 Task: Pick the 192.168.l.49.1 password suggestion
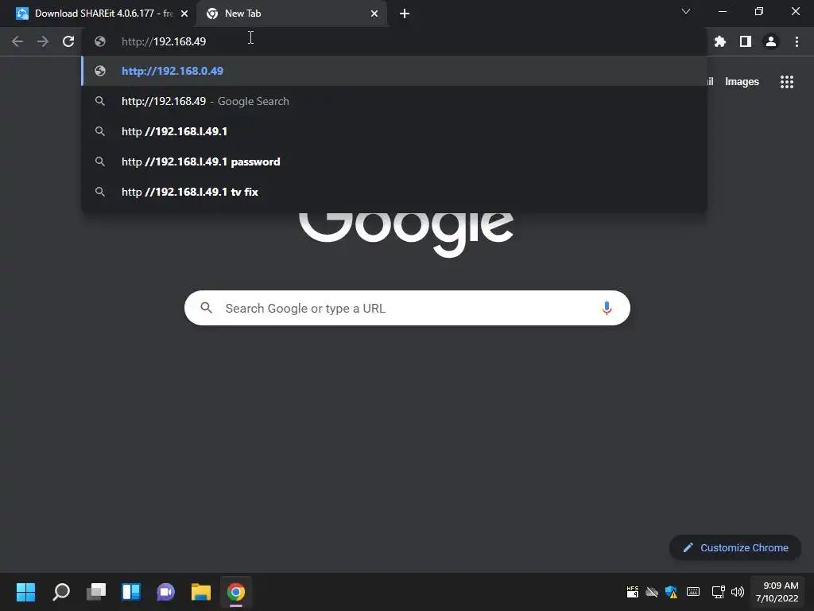394,162
